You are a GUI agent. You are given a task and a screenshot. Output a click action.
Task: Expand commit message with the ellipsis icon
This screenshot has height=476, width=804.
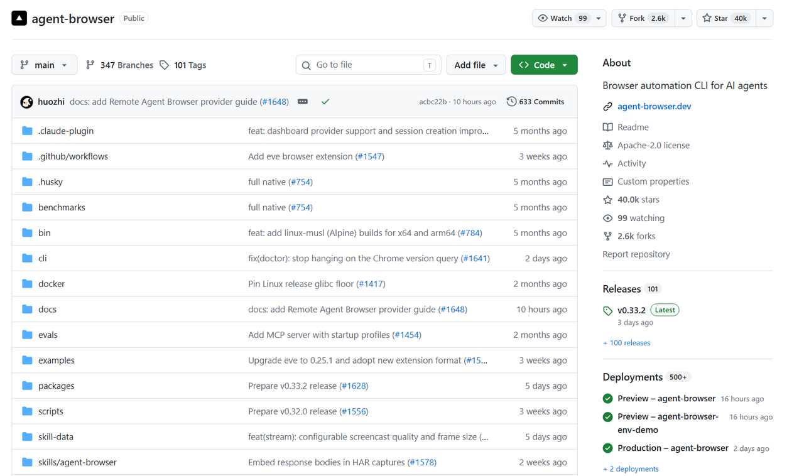coord(303,102)
